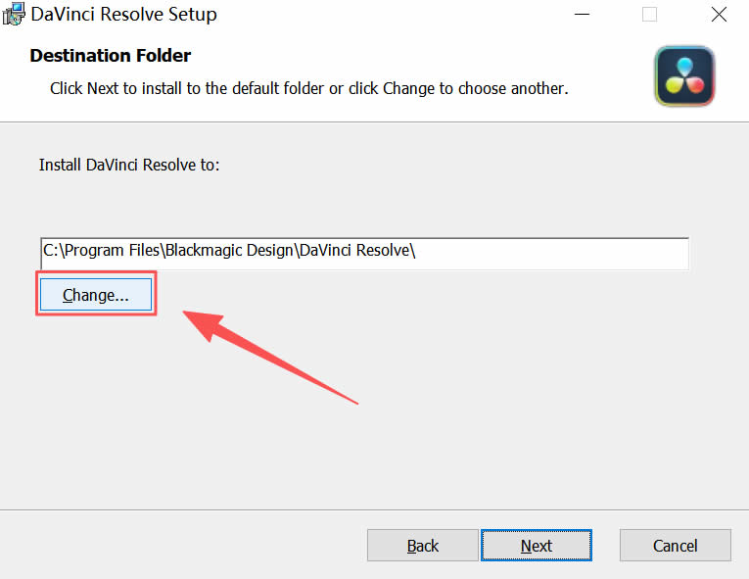Viewport: 749px width, 579px height.
Task: Select the "Destination Folder" heading text
Action: (x=111, y=56)
